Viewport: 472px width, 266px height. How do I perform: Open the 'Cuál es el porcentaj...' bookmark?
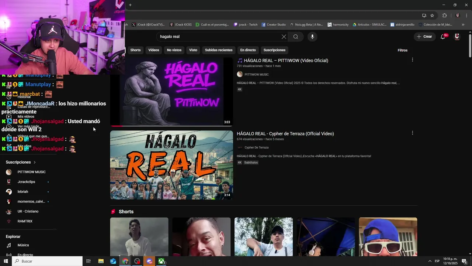click(212, 25)
